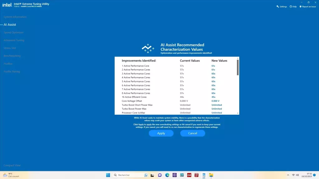The width and height of the screenshot is (319, 179).
Task: Click the new 45x value for Efficient Cores
Action: (213, 97)
